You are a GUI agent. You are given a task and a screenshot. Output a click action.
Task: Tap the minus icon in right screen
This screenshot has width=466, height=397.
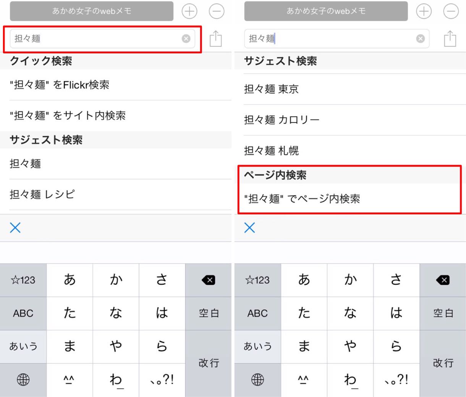coord(451,11)
